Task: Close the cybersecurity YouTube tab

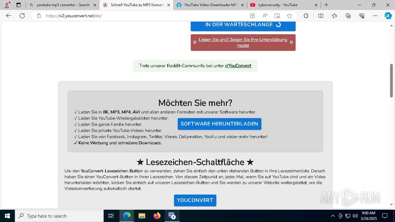Action: point(316,5)
